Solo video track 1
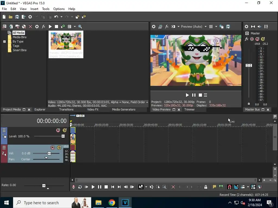This screenshot has height=208, width=278. pyautogui.click(x=65, y=130)
